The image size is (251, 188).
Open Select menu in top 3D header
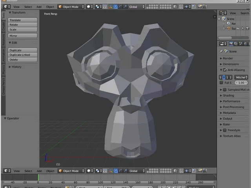[x=28, y=7]
